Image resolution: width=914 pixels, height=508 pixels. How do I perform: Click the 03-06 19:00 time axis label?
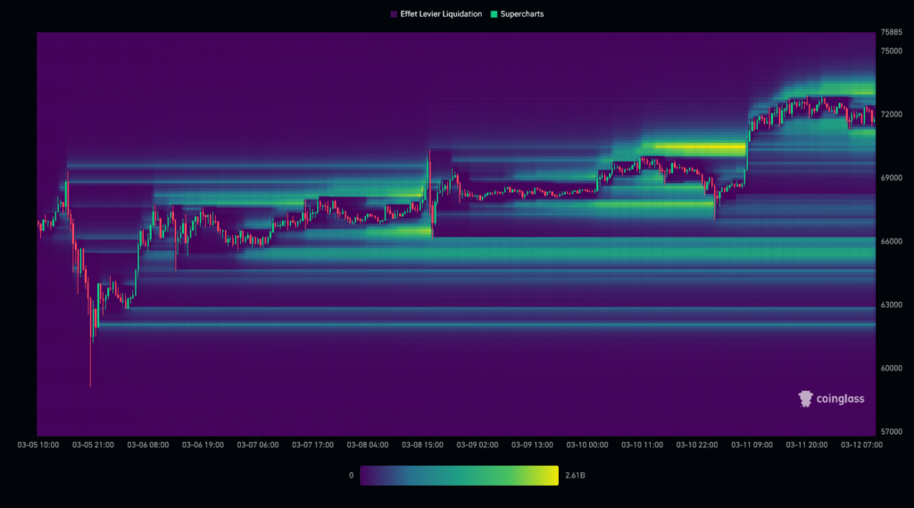[x=203, y=445]
